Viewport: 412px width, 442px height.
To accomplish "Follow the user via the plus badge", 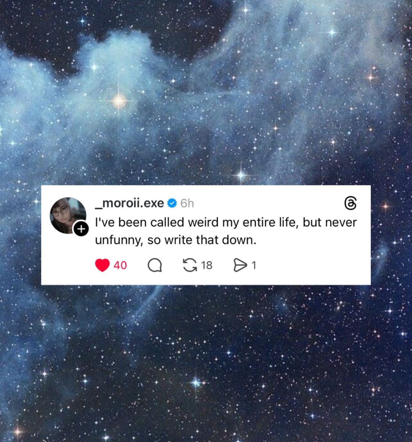I will [x=81, y=229].
